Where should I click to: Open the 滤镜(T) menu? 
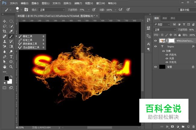point(78,3)
